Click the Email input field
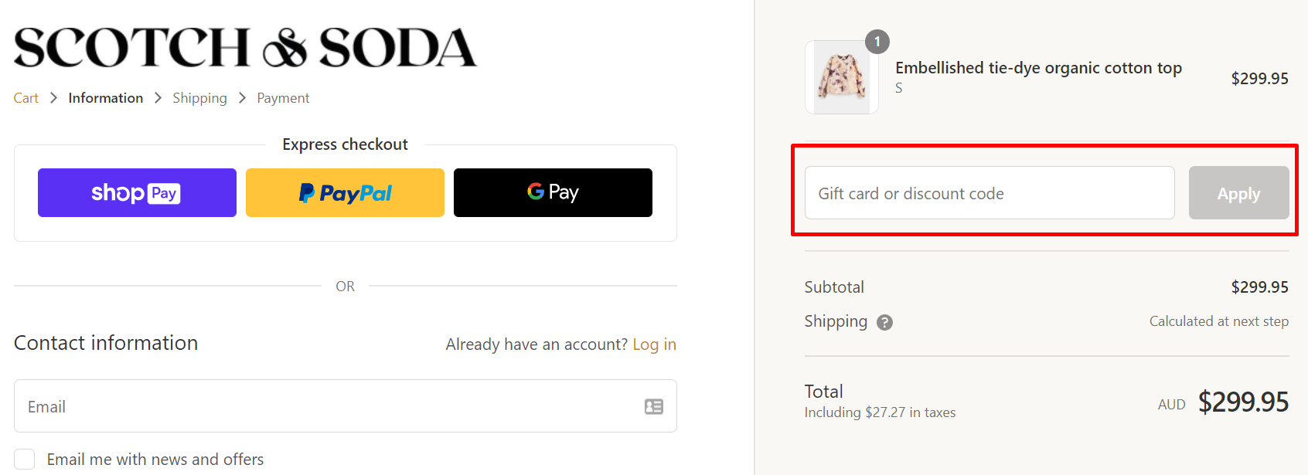The width and height of the screenshot is (1308, 475). (x=332, y=406)
